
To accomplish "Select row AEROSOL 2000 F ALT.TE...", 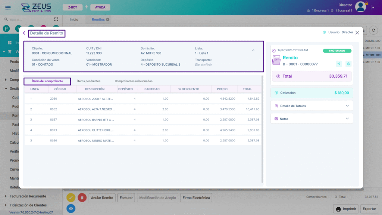I will click(143, 99).
